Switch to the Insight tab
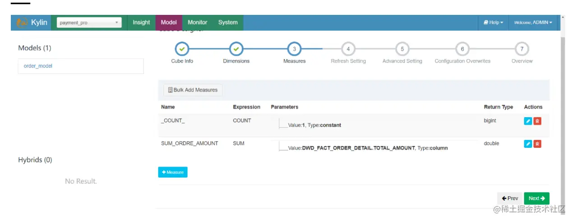Viewport: 573px width, 221px height. (x=141, y=23)
